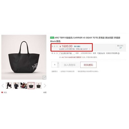Image resolution: width=129 pixels, height=129 pixels.
Task: Decrease quantity with the minus stepper
Action: pos(58,66)
